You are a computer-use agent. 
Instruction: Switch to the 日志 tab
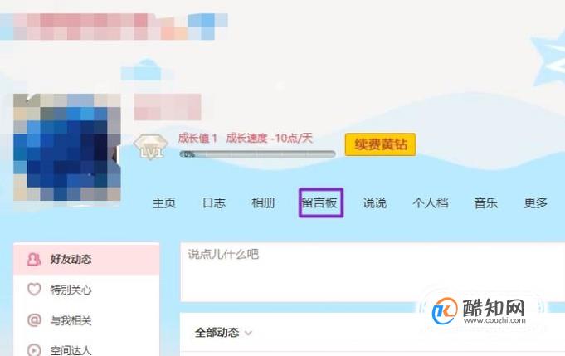click(214, 202)
